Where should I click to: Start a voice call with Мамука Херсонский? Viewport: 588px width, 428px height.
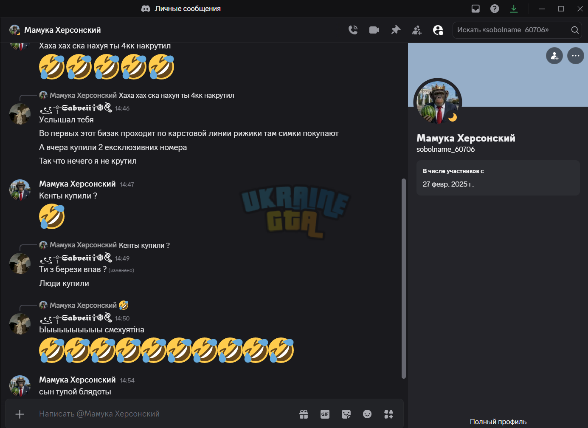[x=353, y=30]
